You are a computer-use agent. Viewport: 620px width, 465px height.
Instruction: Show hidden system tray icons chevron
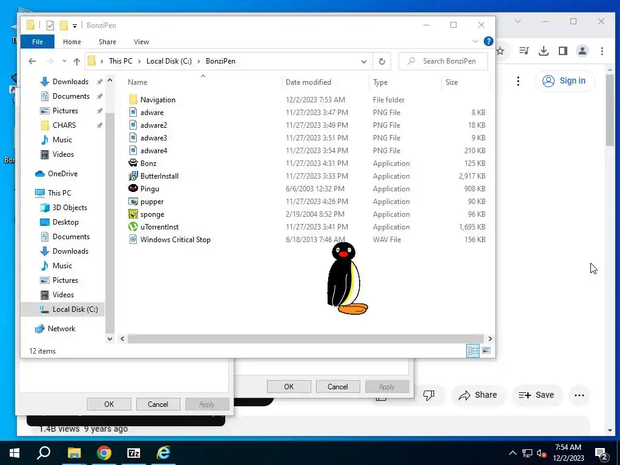pyautogui.click(x=512, y=453)
